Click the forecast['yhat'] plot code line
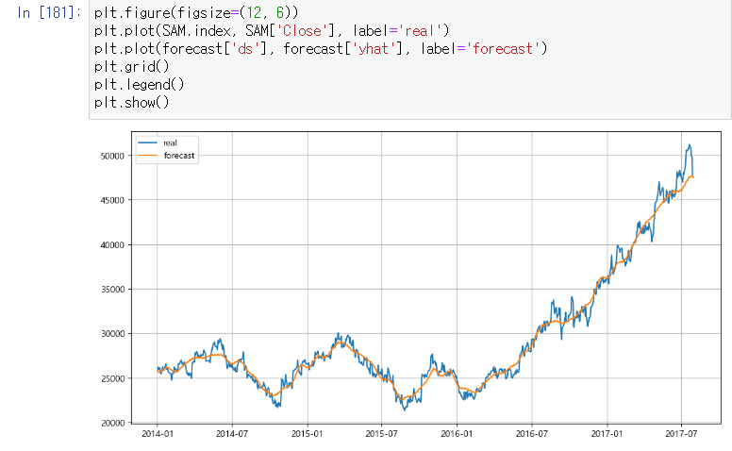 321,48
